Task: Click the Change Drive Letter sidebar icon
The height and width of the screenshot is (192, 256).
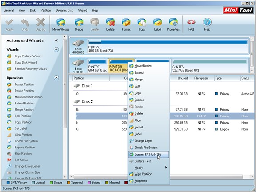Action: click(x=9, y=166)
